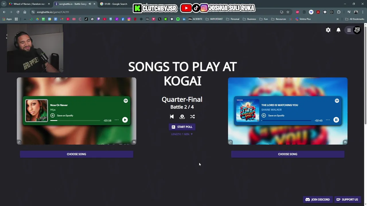Open the media control icon in toolbar
367x206 pixels.
[349, 12]
